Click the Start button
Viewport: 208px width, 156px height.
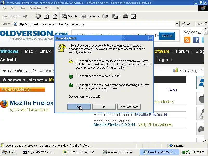(x=9, y=152)
